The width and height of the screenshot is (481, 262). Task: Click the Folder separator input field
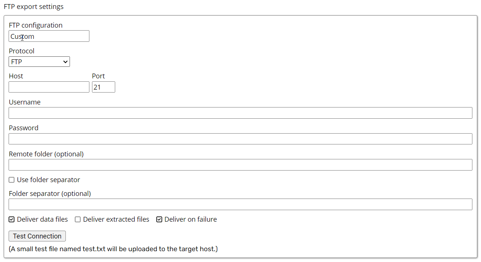click(240, 205)
